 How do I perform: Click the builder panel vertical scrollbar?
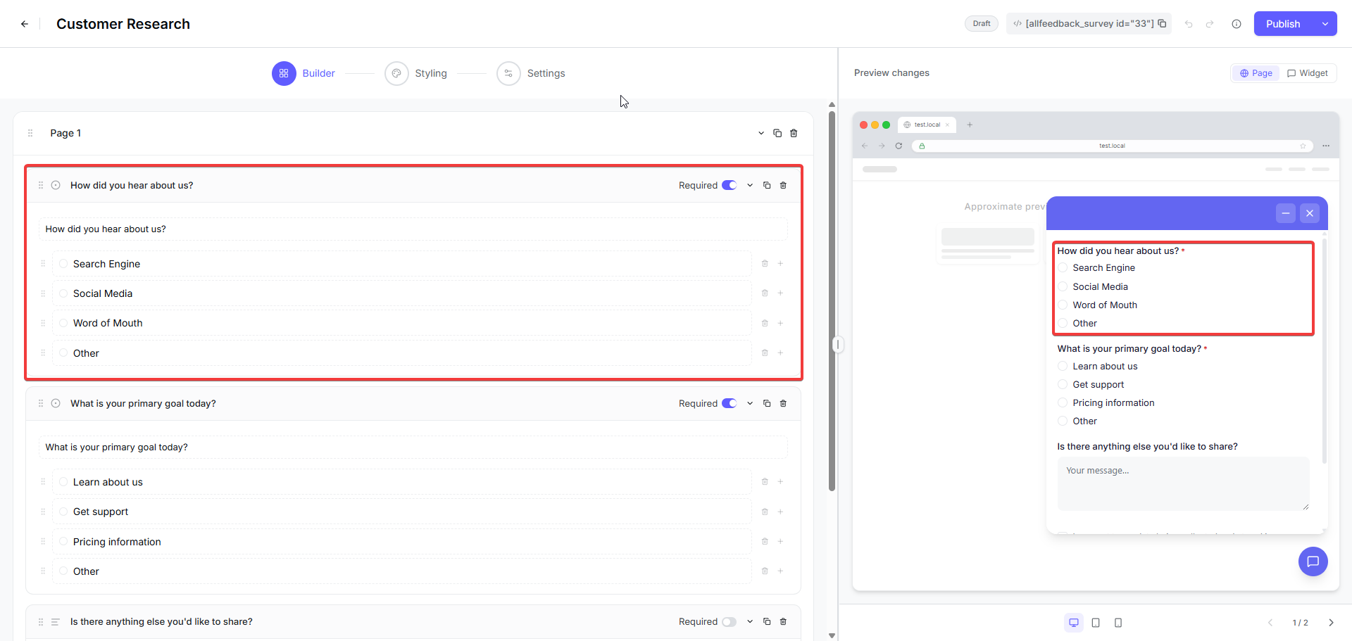tap(832, 301)
